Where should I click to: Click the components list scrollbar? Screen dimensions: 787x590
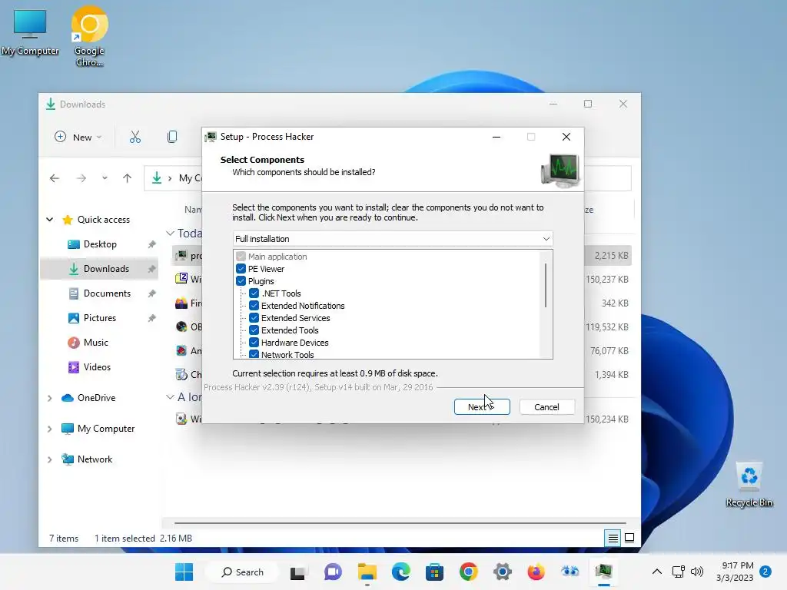[546, 285]
